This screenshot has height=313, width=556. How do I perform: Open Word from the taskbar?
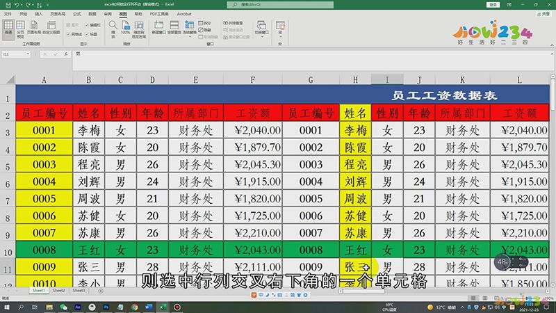click(149, 307)
